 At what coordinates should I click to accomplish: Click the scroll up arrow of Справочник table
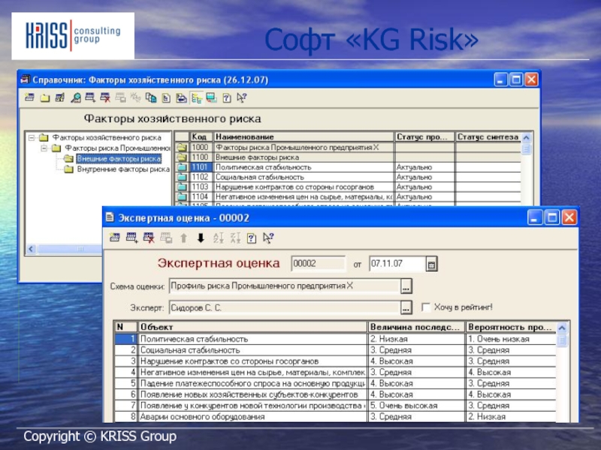pos(527,137)
